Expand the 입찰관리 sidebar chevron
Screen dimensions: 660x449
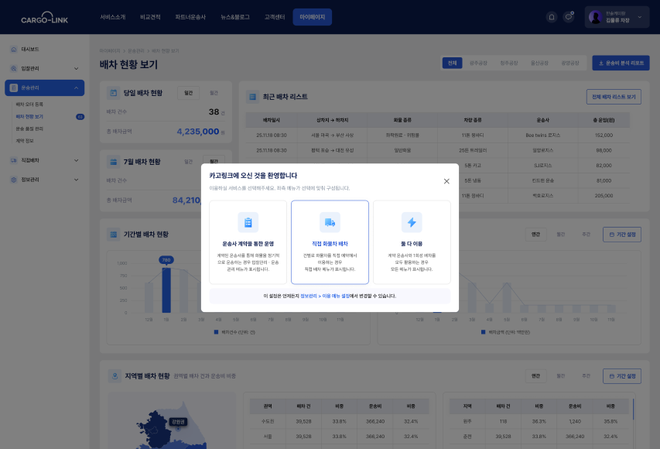(x=76, y=69)
